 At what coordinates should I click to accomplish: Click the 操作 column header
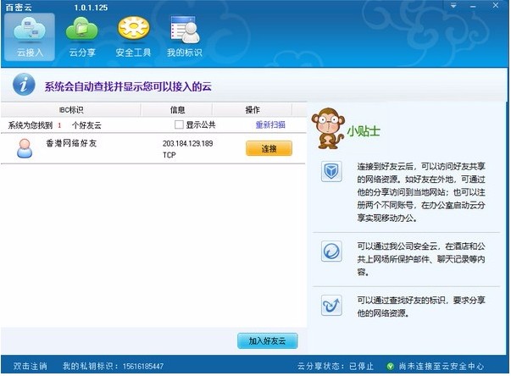pyautogui.click(x=253, y=110)
